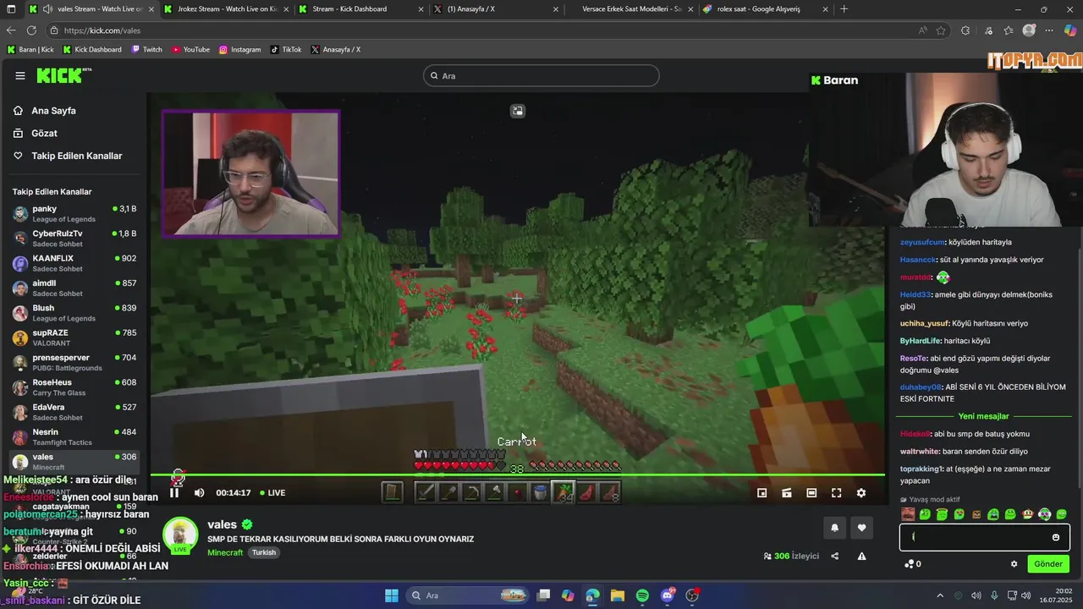Click username zeyusufcum in chat
Viewport: 1083px width, 609px height.
click(x=922, y=242)
